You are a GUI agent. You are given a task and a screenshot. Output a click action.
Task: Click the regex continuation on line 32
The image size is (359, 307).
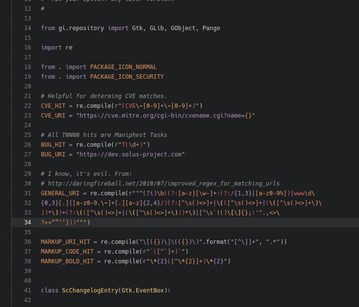[x=181, y=203]
